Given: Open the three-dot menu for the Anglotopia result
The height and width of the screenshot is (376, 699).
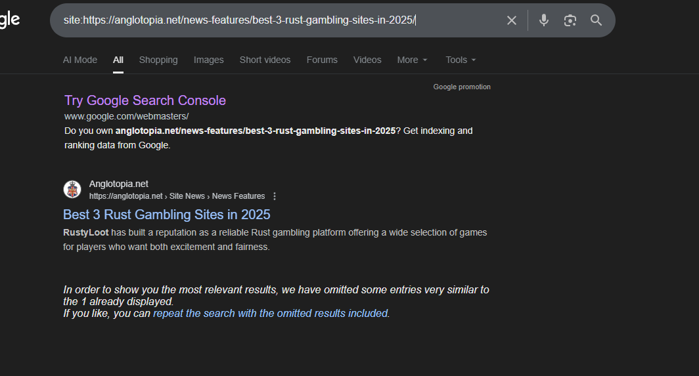Looking at the screenshot, I should pos(275,196).
